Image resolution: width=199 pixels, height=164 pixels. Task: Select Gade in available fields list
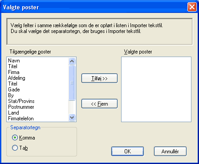(14, 90)
